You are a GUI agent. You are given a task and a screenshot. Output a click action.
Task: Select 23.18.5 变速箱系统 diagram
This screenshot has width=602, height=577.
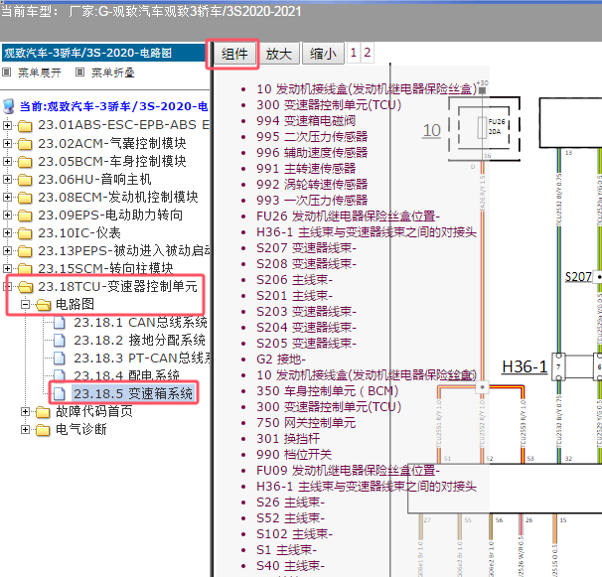(x=133, y=393)
